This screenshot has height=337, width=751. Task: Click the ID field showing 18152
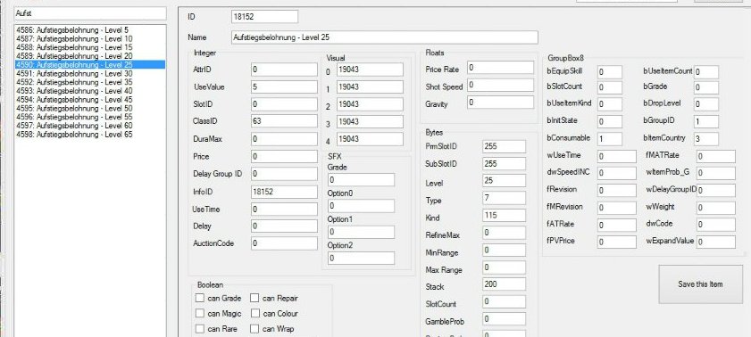click(x=264, y=17)
